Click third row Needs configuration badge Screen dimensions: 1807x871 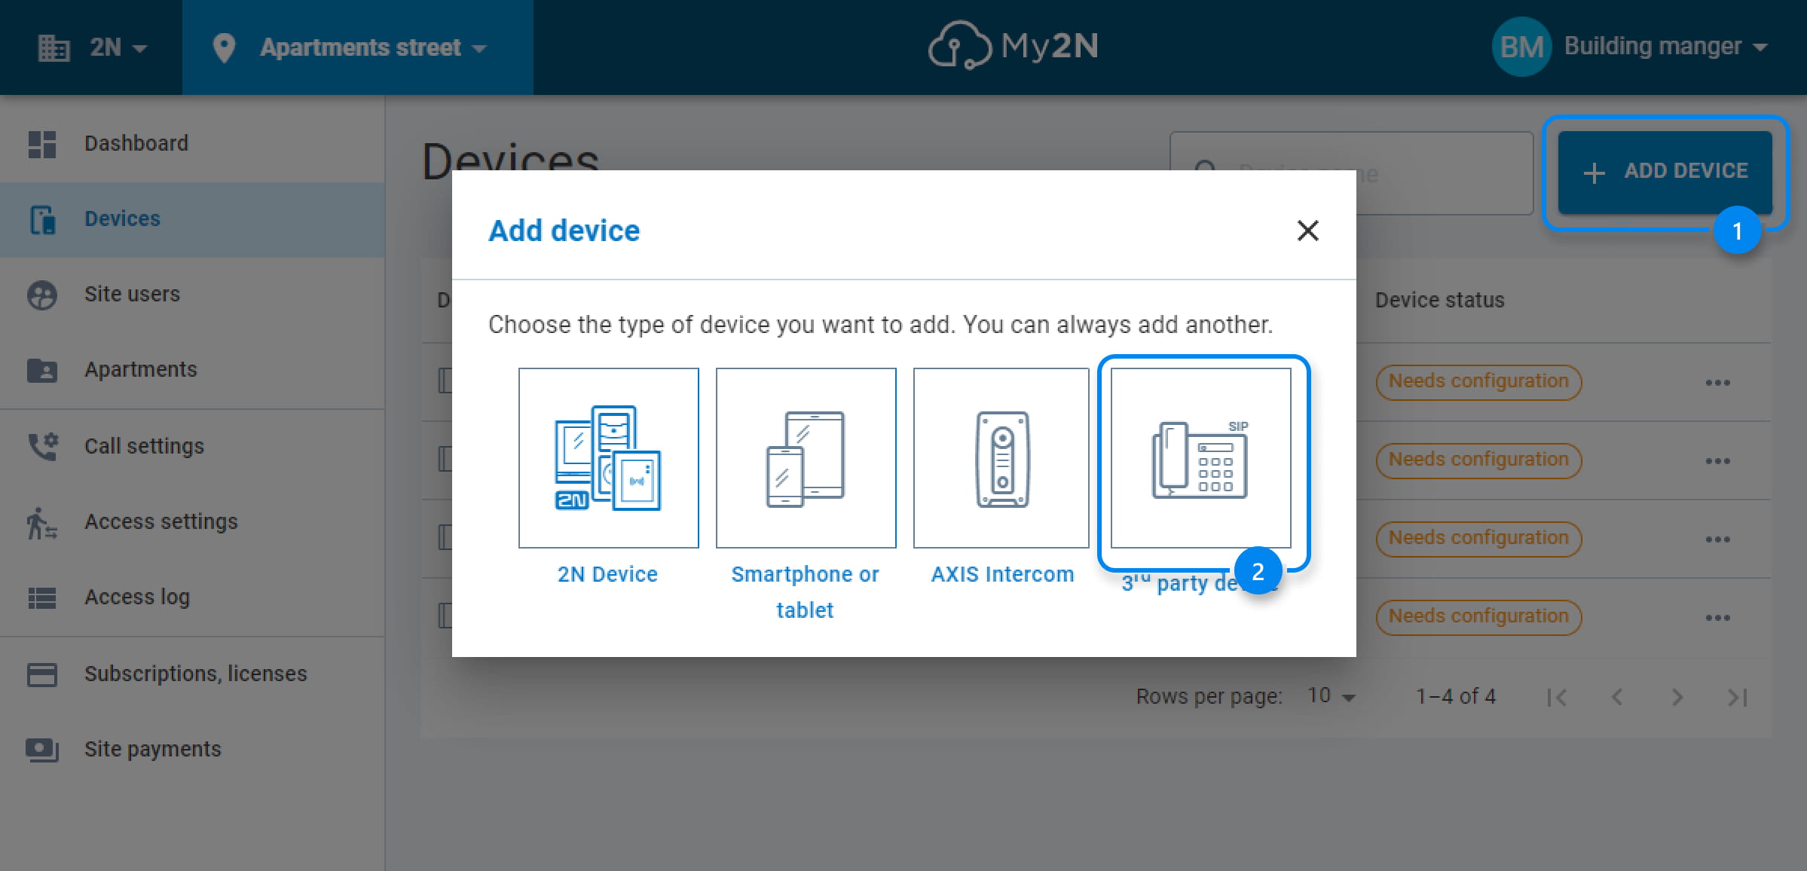pos(1478,539)
